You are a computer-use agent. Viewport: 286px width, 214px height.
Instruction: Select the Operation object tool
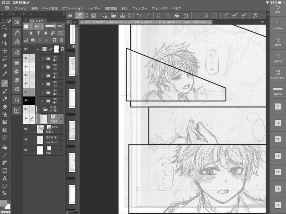(x=5, y=43)
